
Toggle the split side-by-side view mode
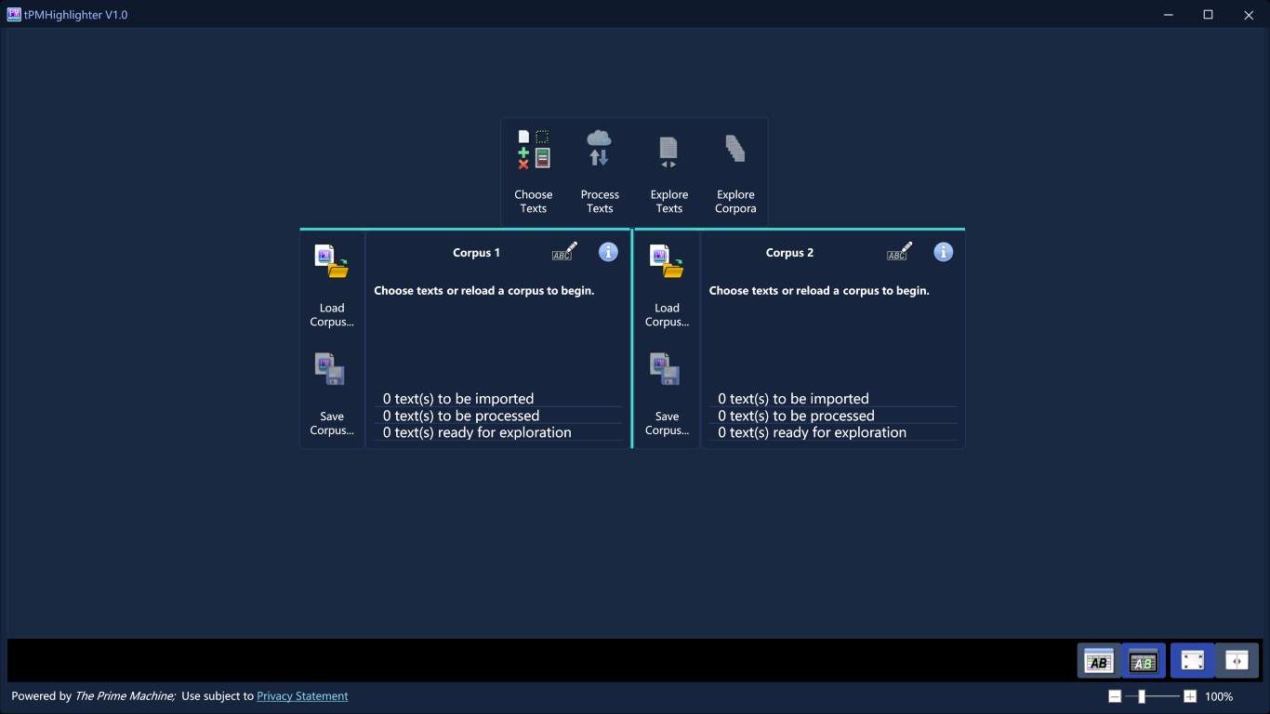(x=1237, y=661)
